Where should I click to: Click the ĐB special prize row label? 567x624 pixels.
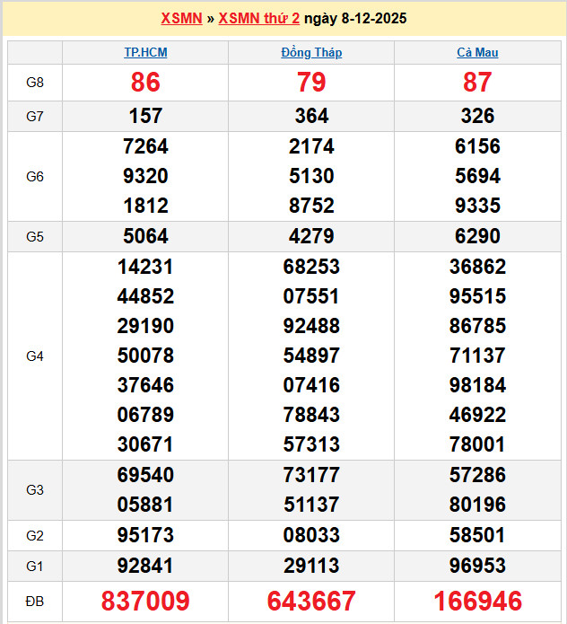[35, 601]
